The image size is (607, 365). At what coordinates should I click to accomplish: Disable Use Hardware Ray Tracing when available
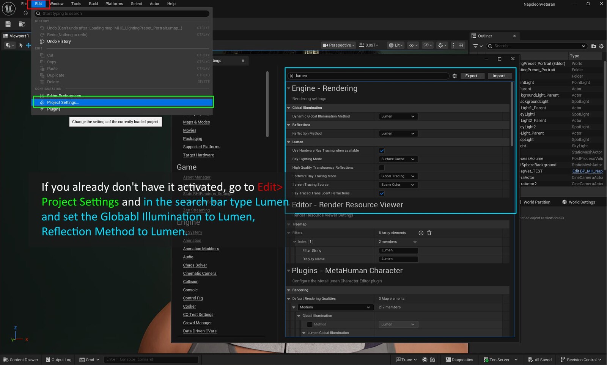tap(382, 150)
